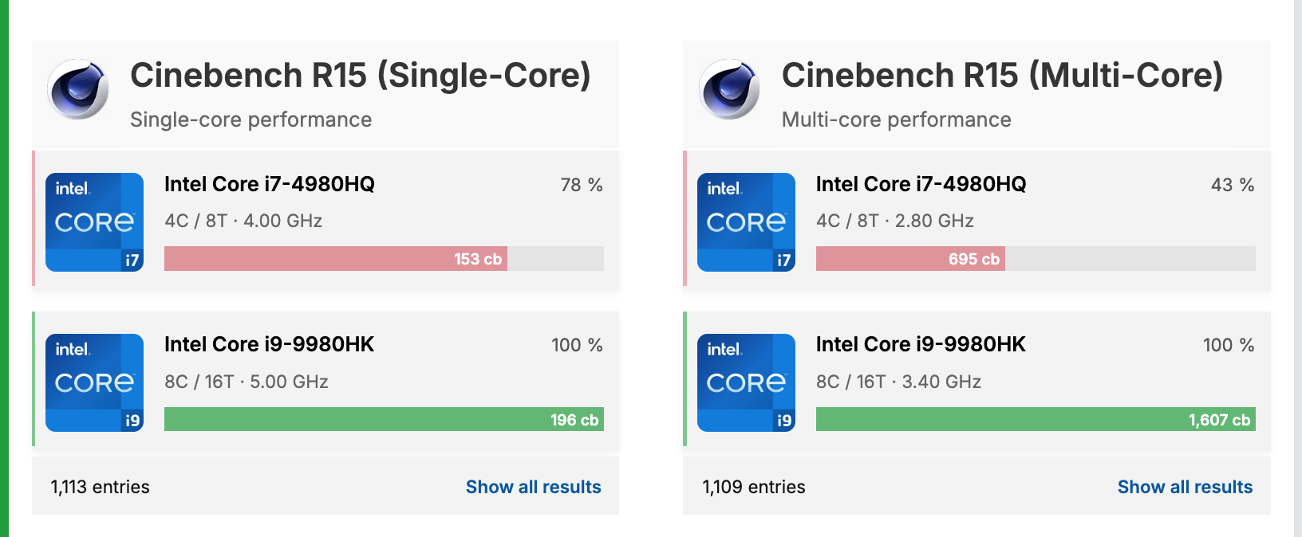This screenshot has width=1302, height=537.
Task: Click the Intel Core i9 badge in Single-Core panel
Action: (94, 383)
